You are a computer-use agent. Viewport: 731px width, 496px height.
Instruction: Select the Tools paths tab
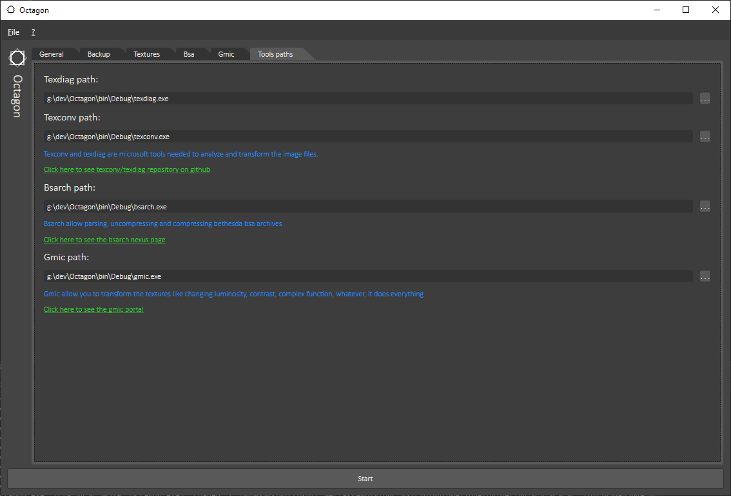click(x=275, y=54)
